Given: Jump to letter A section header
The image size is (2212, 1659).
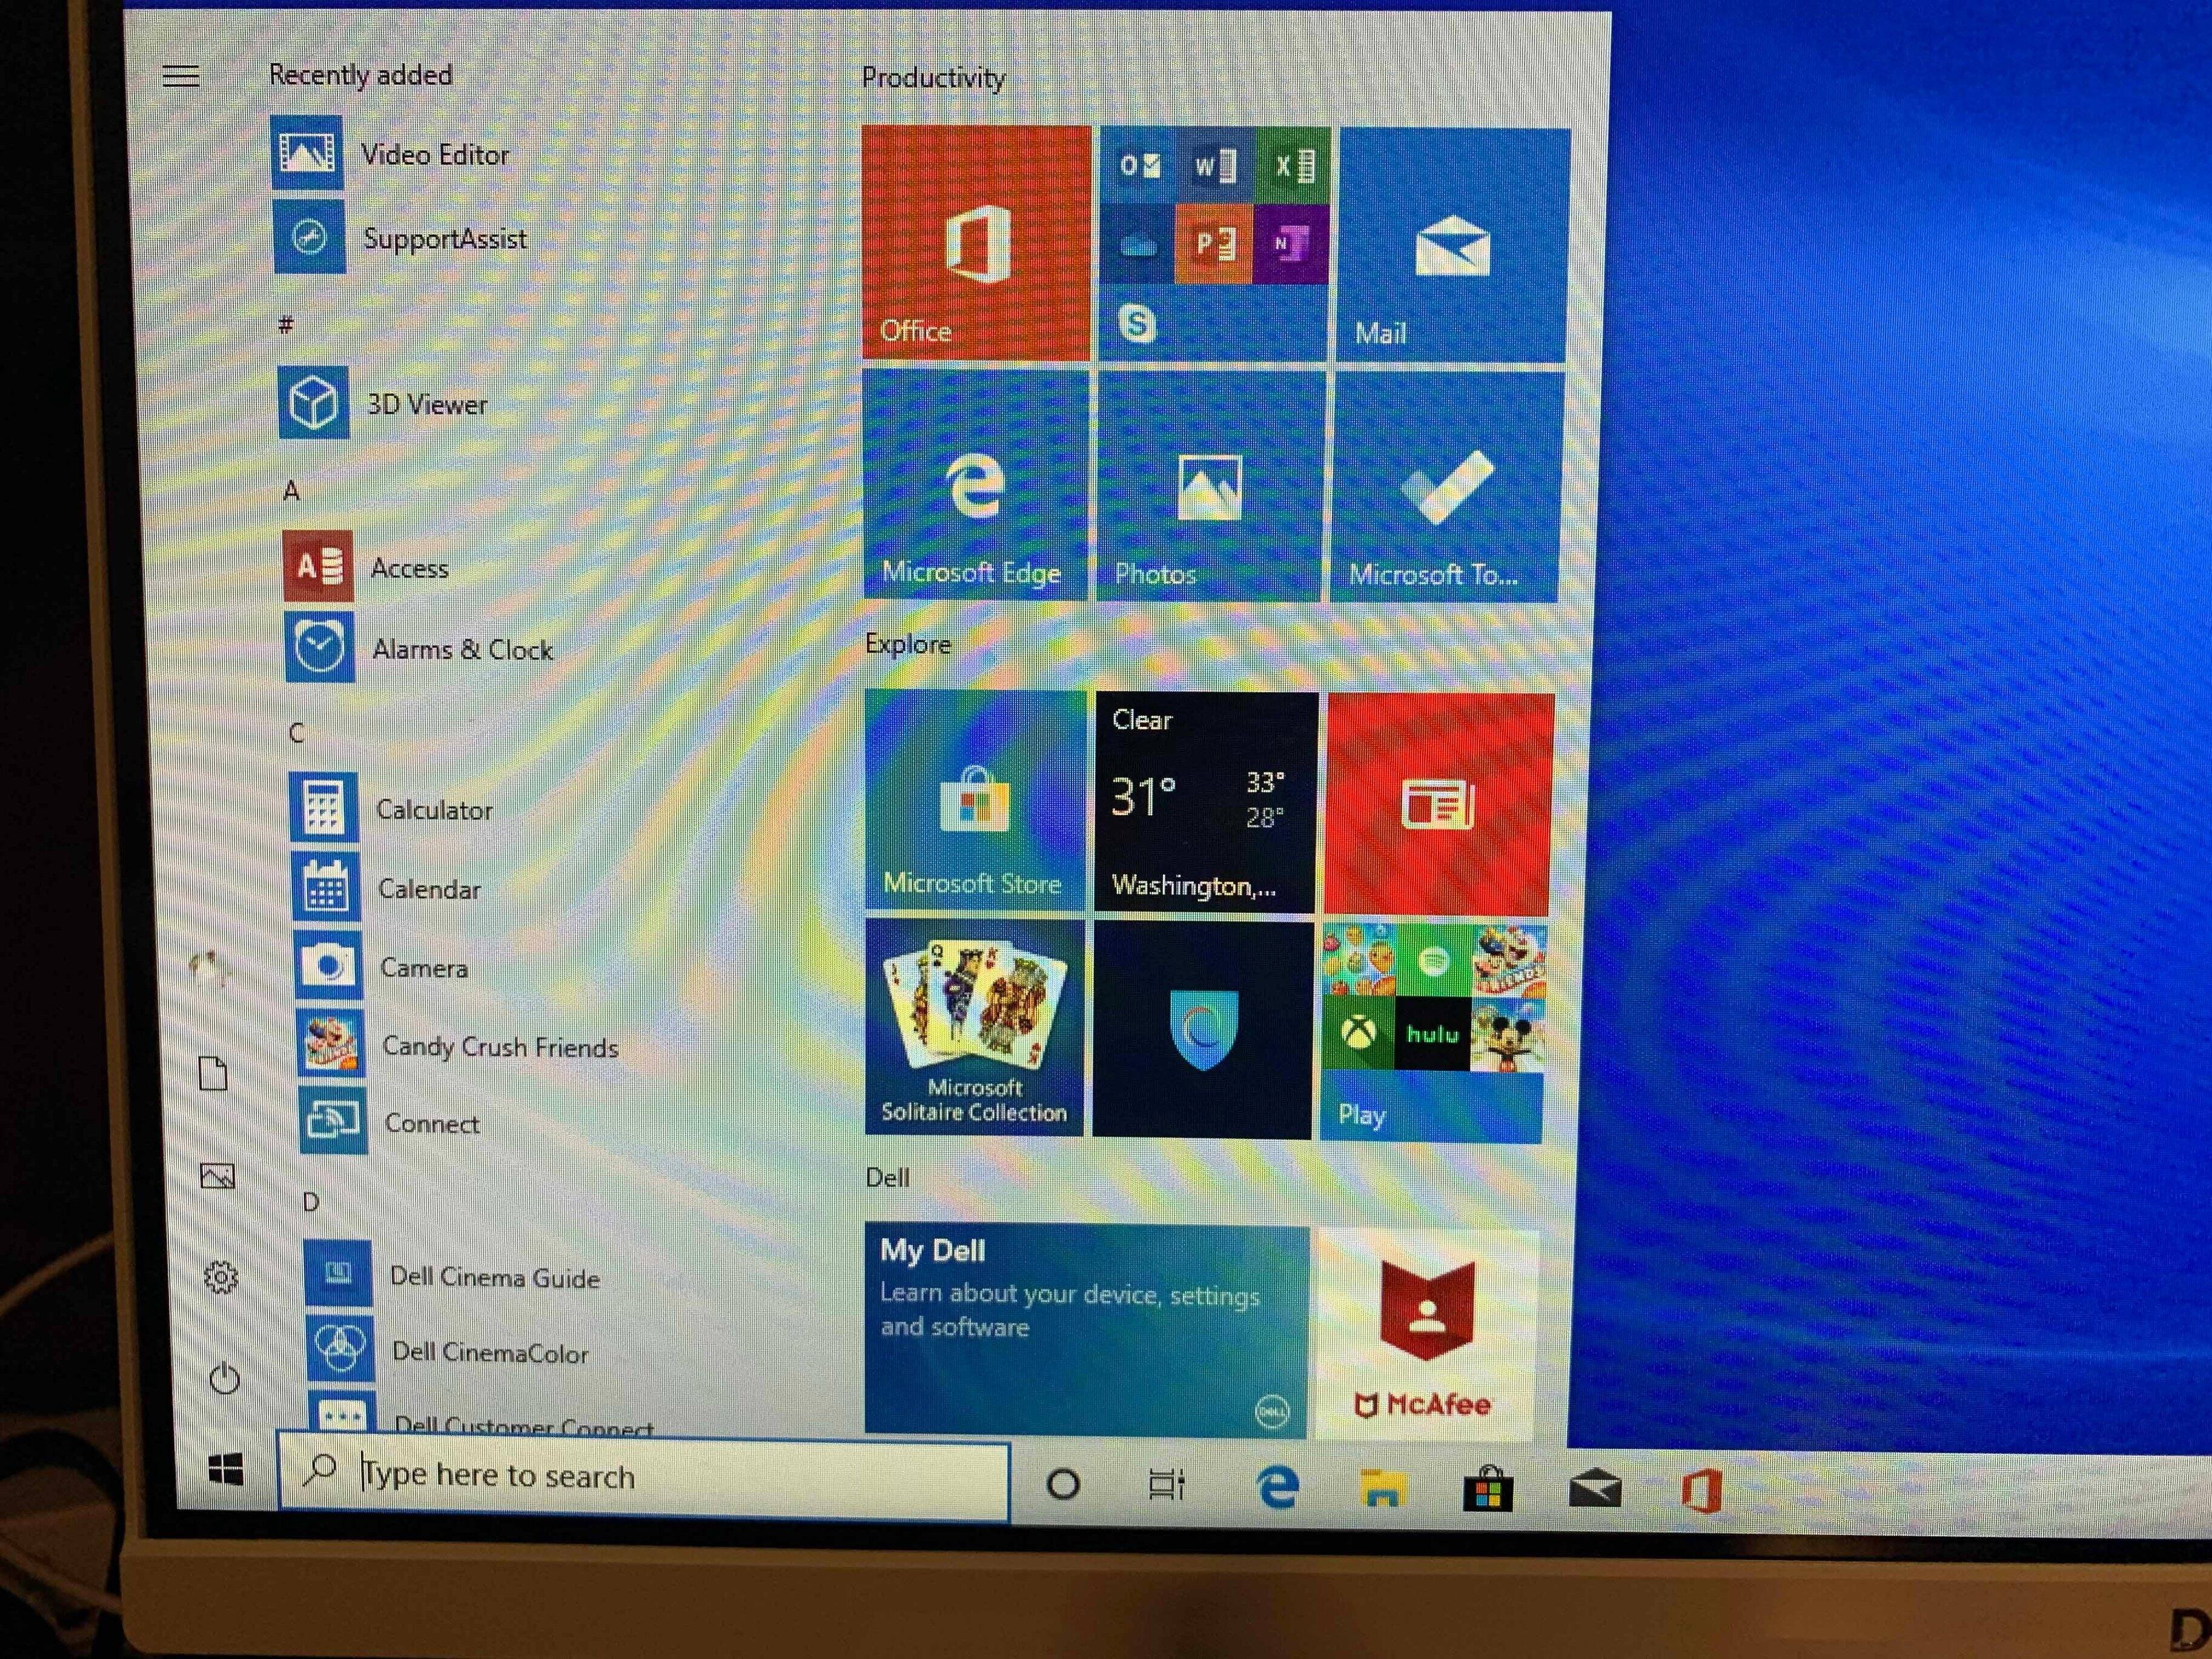Looking at the screenshot, I should pos(291,491).
